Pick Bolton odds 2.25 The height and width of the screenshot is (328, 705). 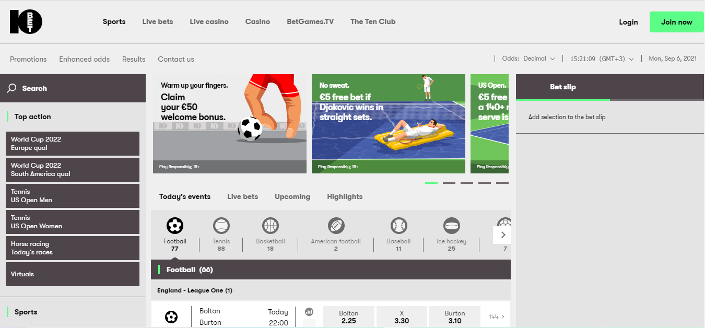(349, 317)
